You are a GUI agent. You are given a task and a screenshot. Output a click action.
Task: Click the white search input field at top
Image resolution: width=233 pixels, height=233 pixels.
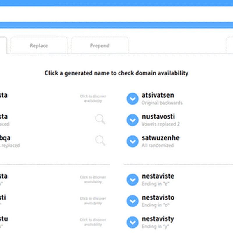(x=116, y=14)
